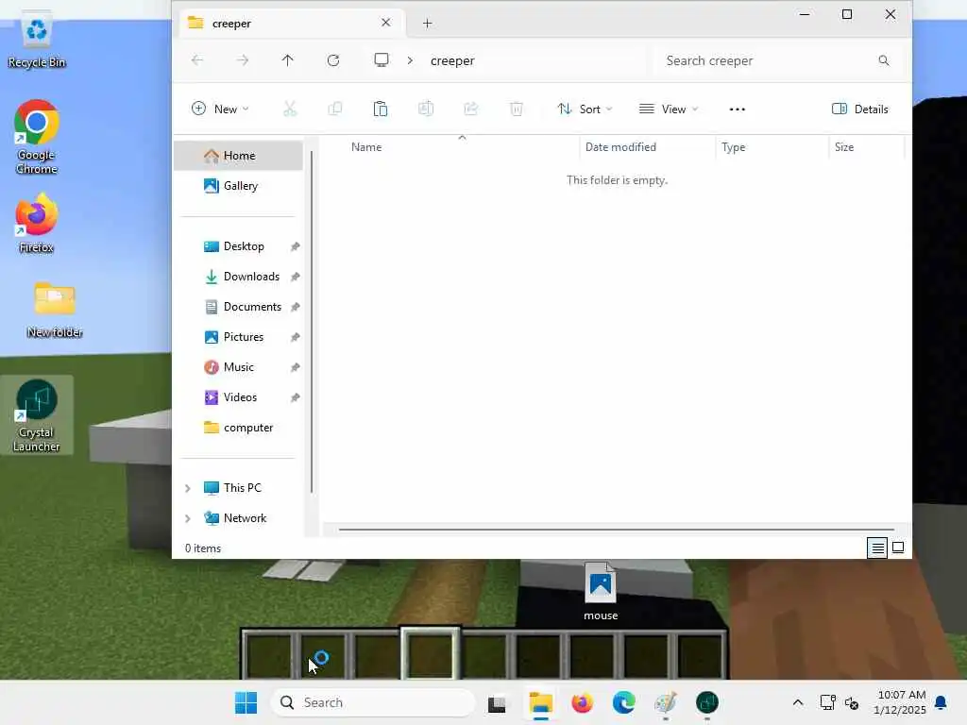This screenshot has height=725, width=967.
Task: Select Firefox desktop shortcut
Action: 37,223
